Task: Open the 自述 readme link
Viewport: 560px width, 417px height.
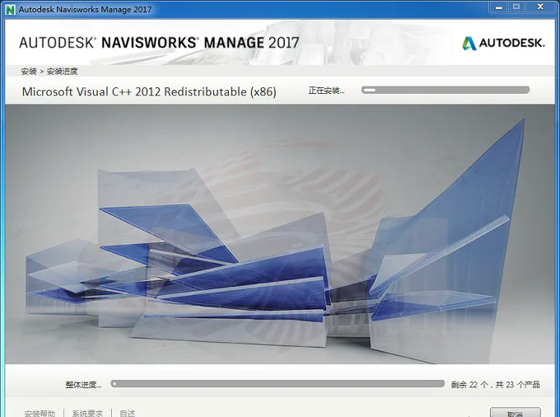Action: pyautogui.click(x=128, y=414)
